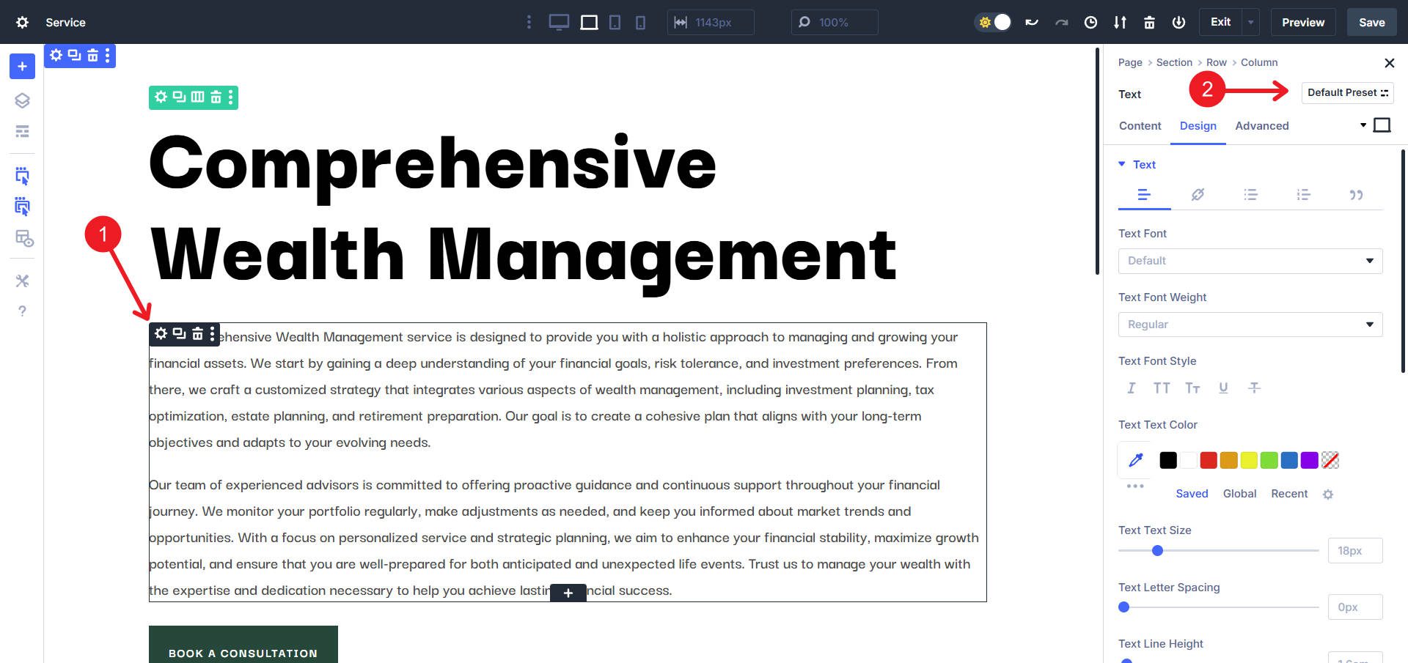This screenshot has width=1408, height=663.
Task: Open the editing history clock icon
Action: 1090,23
